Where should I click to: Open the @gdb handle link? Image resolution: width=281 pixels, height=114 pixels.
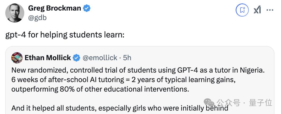coord(37,18)
